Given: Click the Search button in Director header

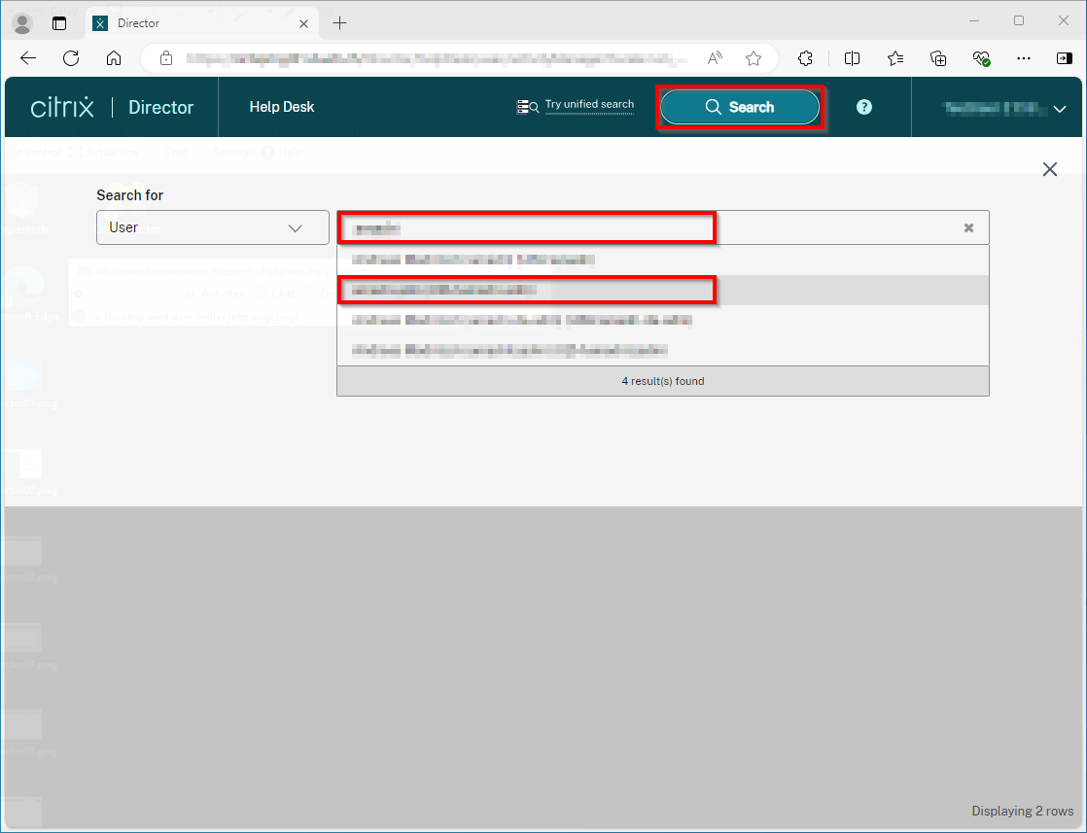Looking at the screenshot, I should pos(740,107).
